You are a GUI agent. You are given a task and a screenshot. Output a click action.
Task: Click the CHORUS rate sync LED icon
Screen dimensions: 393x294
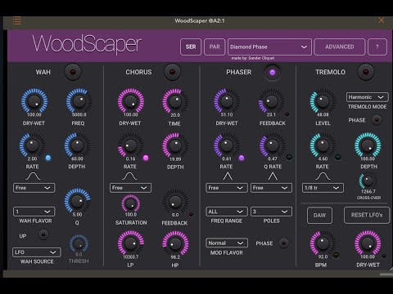[146, 158]
